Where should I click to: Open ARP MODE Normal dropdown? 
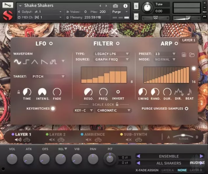[165, 60]
